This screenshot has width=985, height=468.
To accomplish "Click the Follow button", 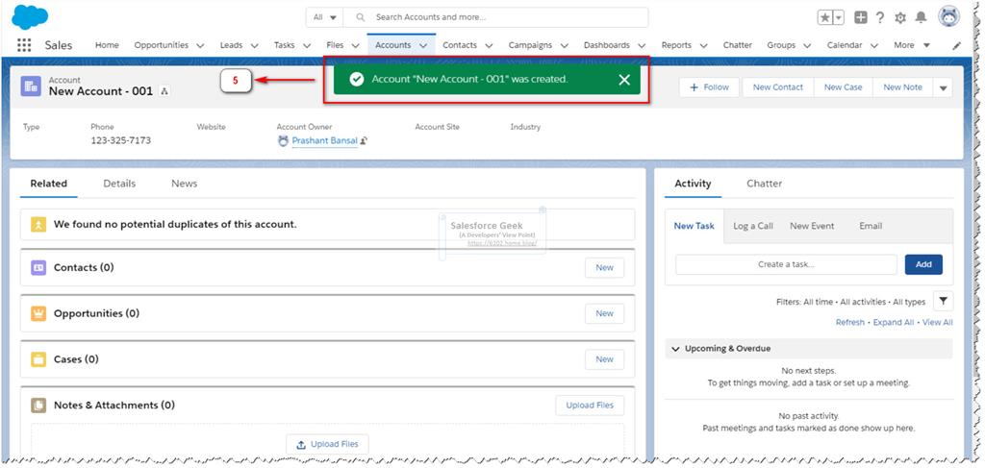I will [711, 87].
